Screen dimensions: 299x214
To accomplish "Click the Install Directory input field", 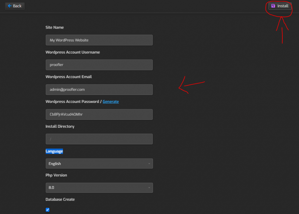I will coord(99,139).
